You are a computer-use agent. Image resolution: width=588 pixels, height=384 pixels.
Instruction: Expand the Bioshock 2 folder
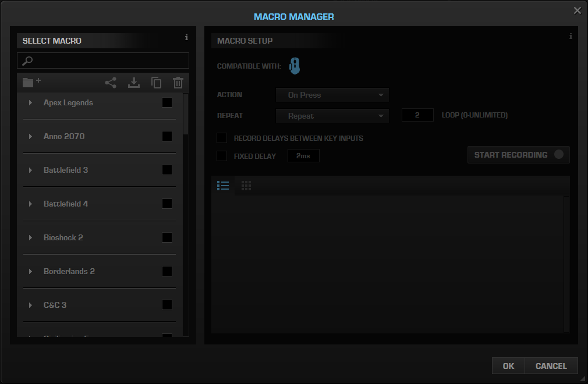pyautogui.click(x=30, y=237)
